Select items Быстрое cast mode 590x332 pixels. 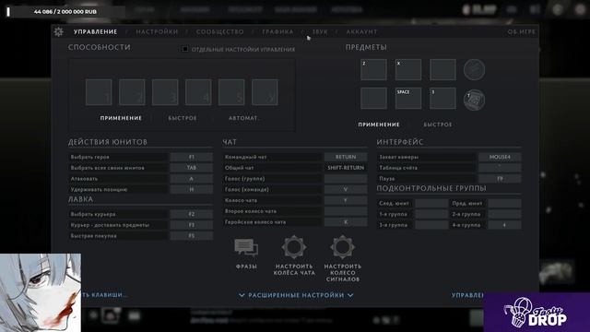coord(438,125)
